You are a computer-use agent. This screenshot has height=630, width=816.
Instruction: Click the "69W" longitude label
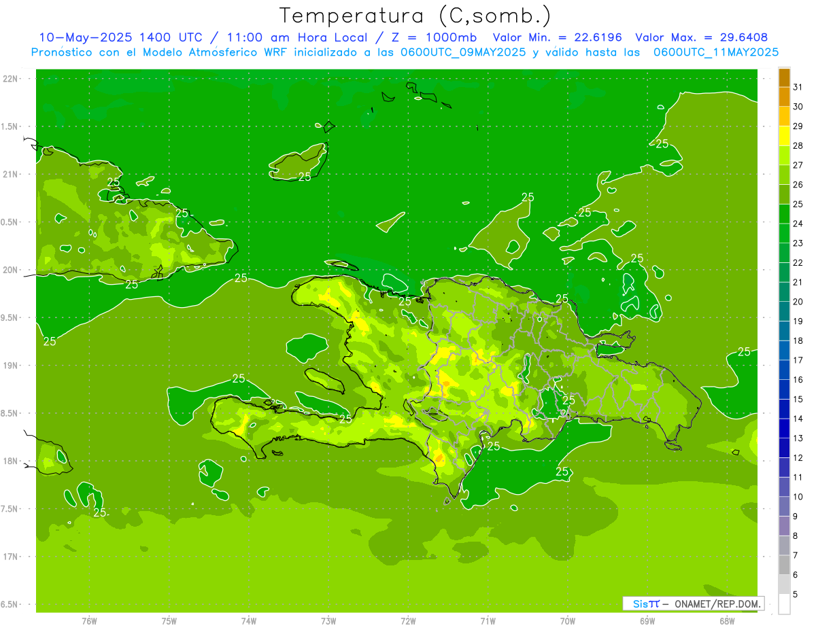point(647,620)
